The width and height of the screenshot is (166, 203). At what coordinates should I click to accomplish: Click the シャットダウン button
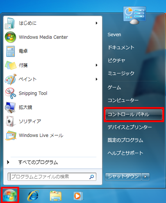(123, 177)
